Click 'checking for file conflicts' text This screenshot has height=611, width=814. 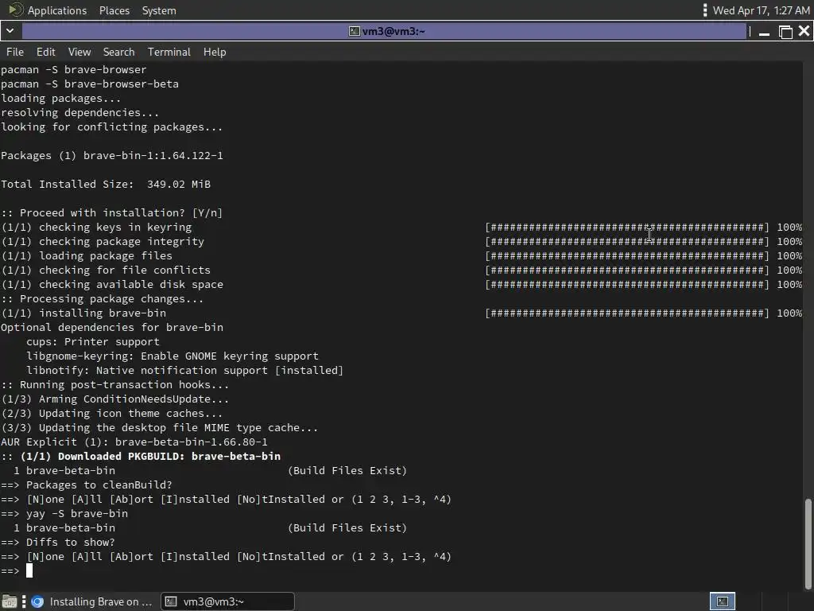coord(125,270)
